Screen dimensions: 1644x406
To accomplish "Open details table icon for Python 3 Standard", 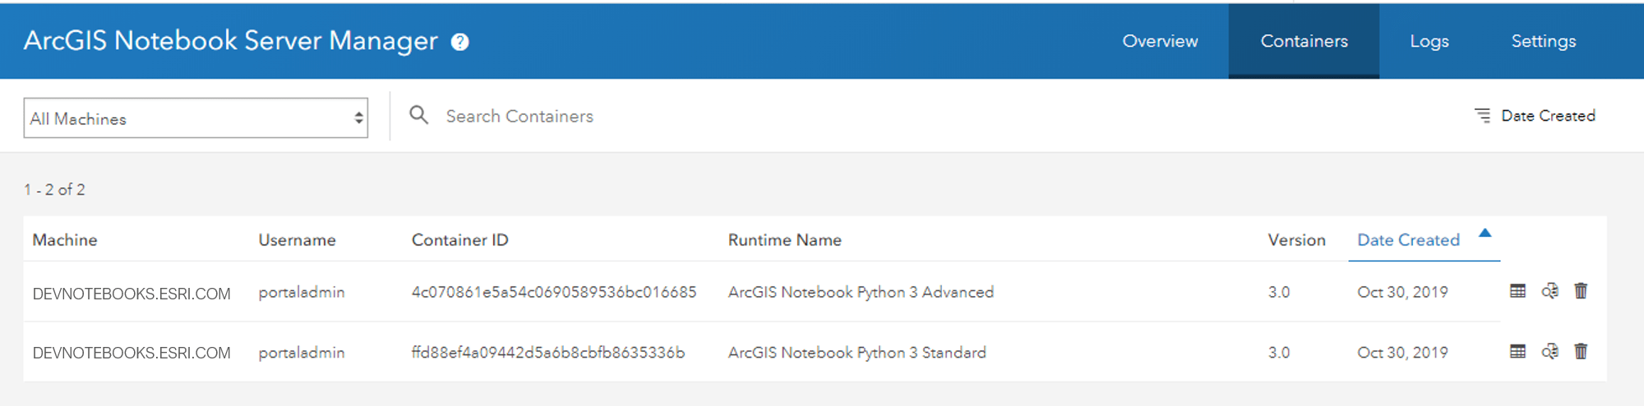I will (x=1517, y=352).
